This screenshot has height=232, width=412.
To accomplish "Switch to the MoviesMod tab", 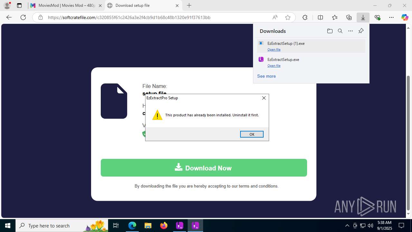I will [66, 5].
